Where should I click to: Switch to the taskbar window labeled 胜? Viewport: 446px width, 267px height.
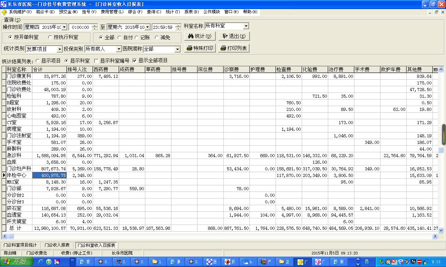176,262
